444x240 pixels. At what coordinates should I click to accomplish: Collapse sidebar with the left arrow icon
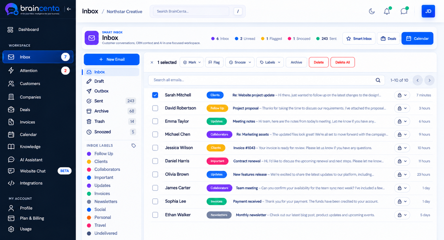point(69,9)
